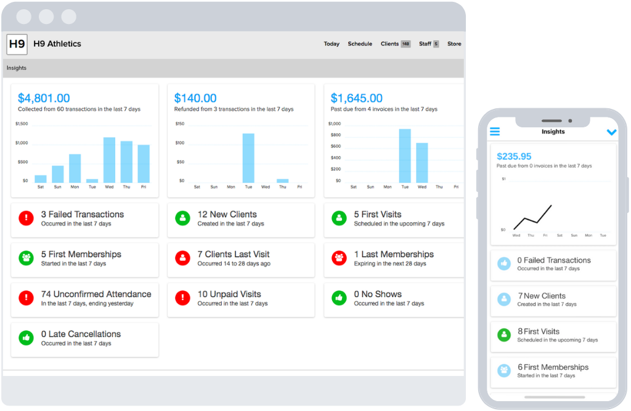Click 'Collected from 60 transactions' caption
Image resolution: width=631 pixels, height=411 pixels.
[79, 110]
